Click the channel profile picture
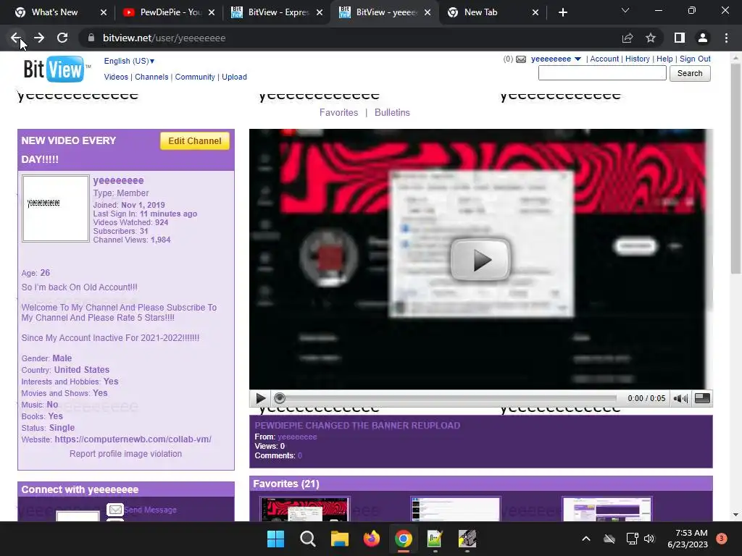 click(56, 208)
